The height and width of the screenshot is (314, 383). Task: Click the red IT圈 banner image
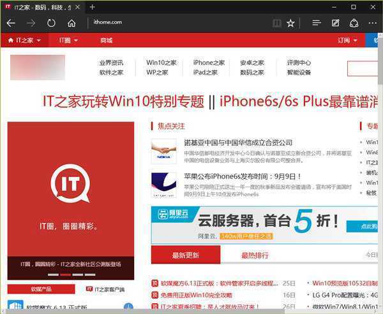(71, 189)
